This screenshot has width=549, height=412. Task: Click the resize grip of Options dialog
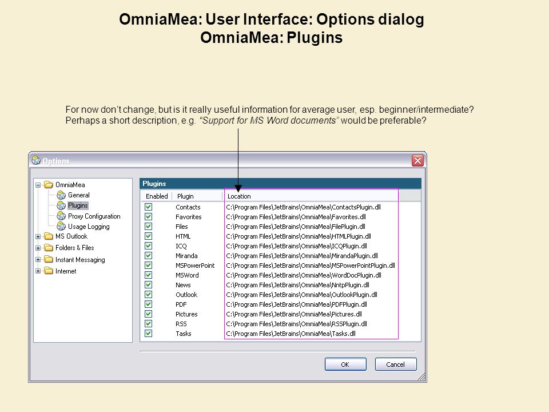tap(421, 377)
